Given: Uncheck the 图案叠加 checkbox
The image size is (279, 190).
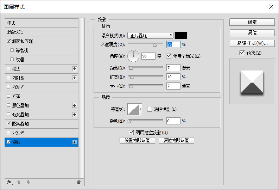Looking at the screenshot, I should click(x=8, y=123).
